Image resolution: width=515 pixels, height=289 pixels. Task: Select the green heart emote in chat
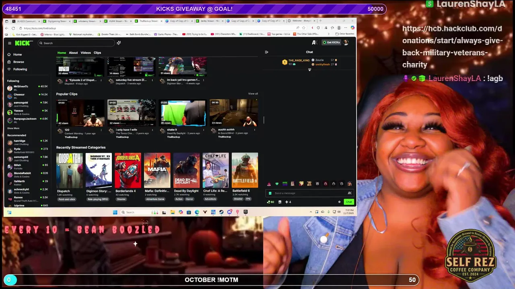point(277,184)
